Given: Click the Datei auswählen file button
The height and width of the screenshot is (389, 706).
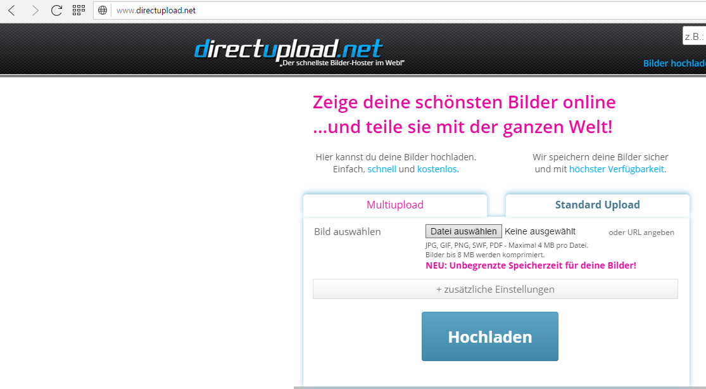Looking at the screenshot, I should [463, 231].
